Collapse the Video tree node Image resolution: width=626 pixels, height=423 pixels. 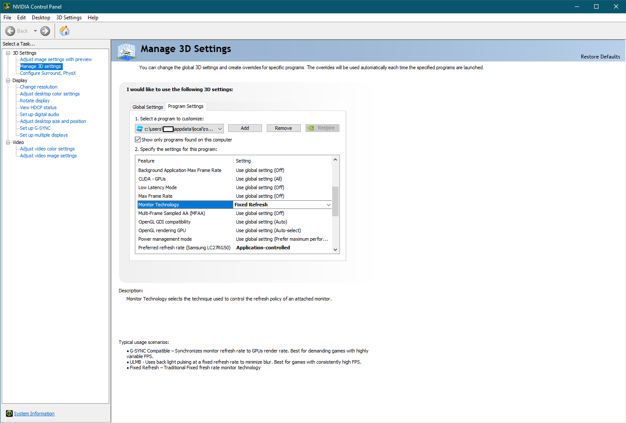(x=8, y=142)
